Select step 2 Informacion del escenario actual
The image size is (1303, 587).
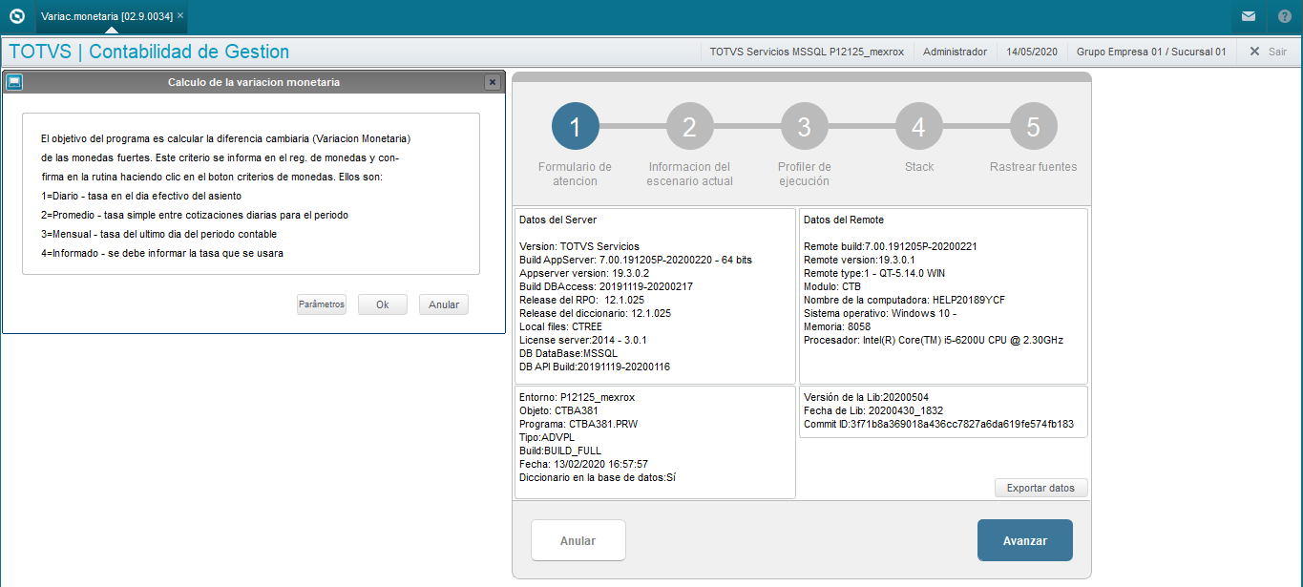pos(689,126)
